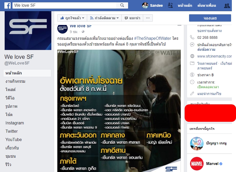Click the friend requests icon in top bar
Image resolution: width=236 pixels, height=172 pixels.
pyautogui.click(x=170, y=5)
